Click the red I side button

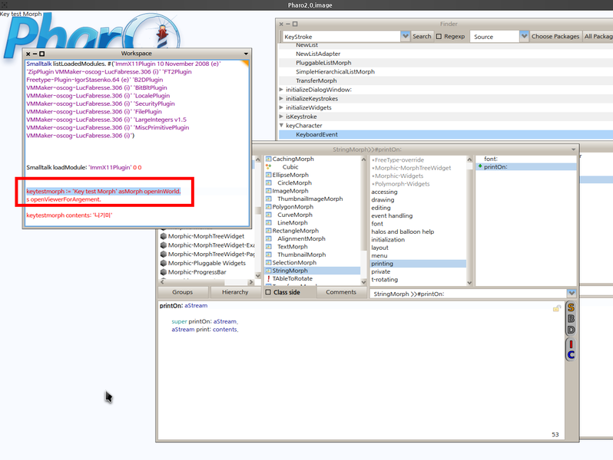pos(571,343)
